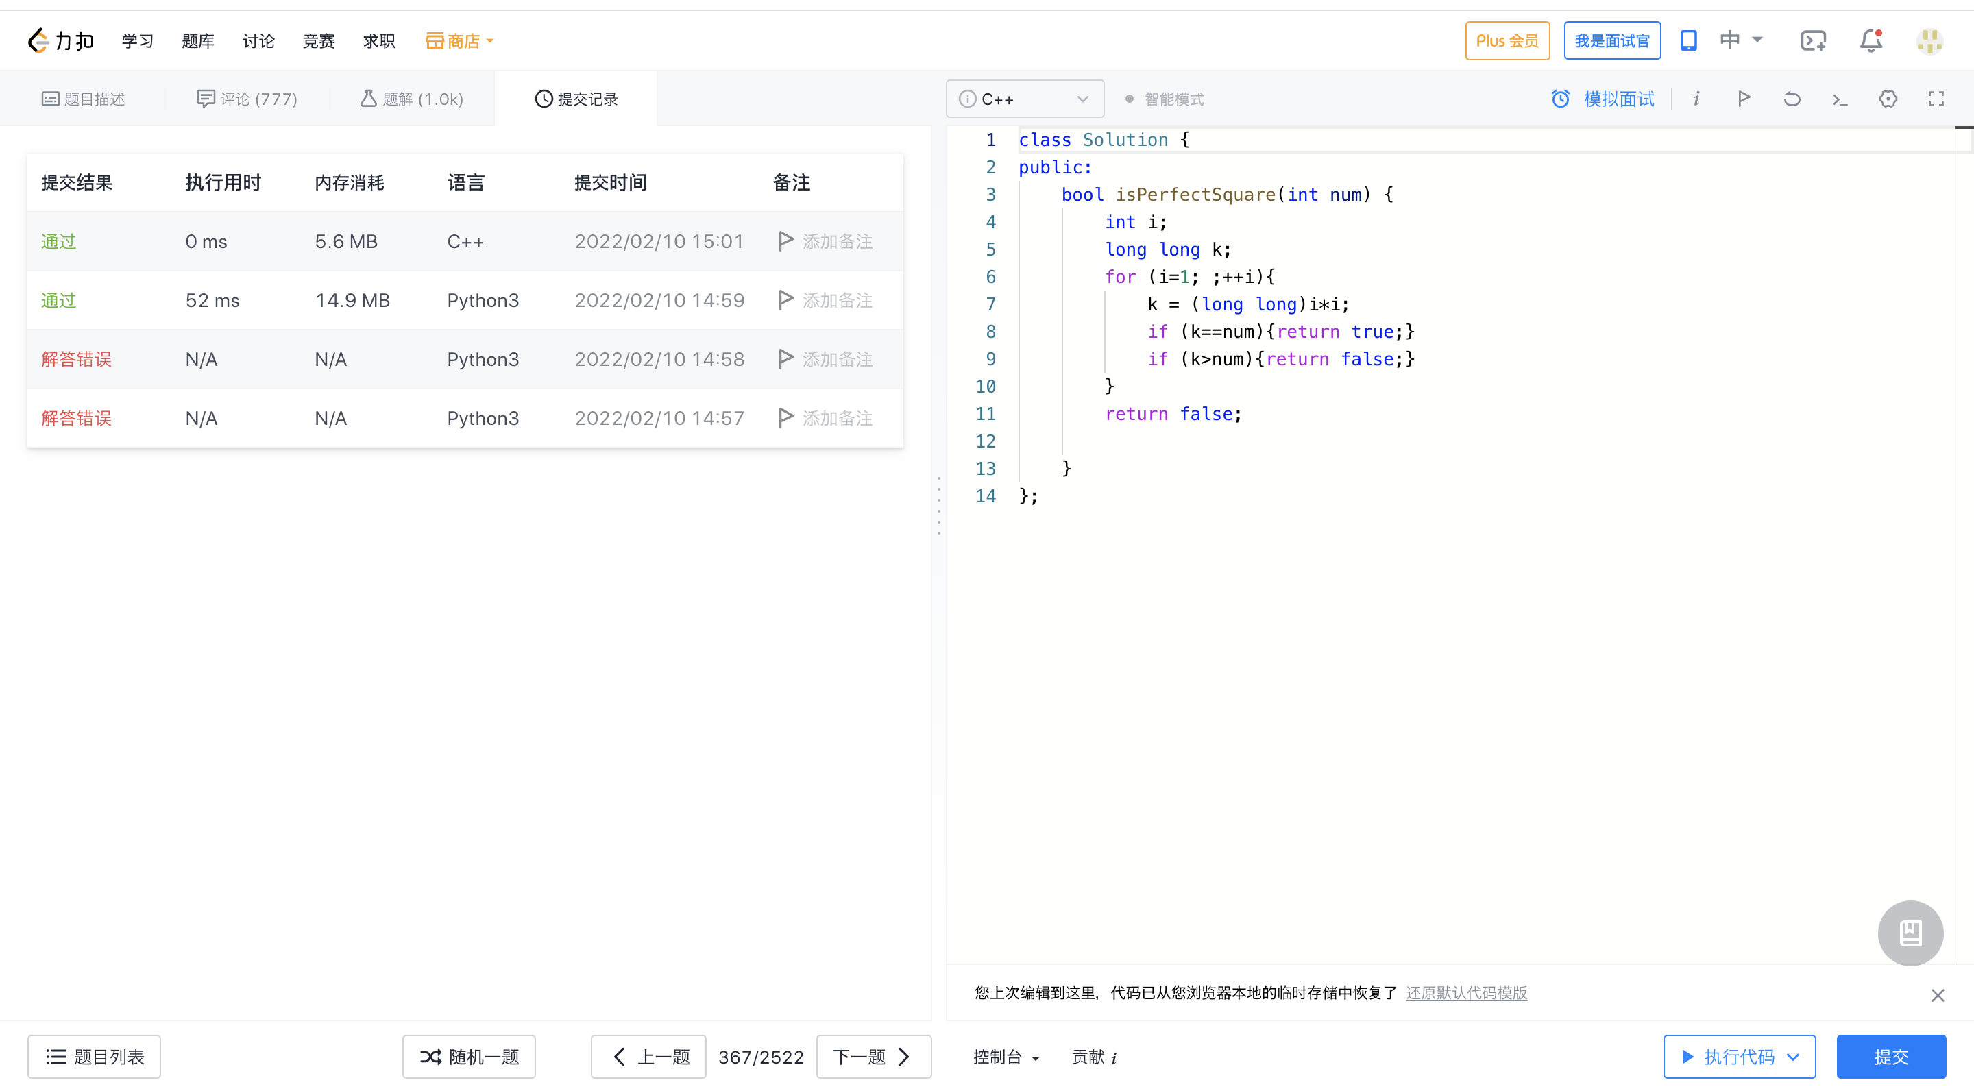Expand the 控制台 console panel

pyautogui.click(x=1006, y=1057)
